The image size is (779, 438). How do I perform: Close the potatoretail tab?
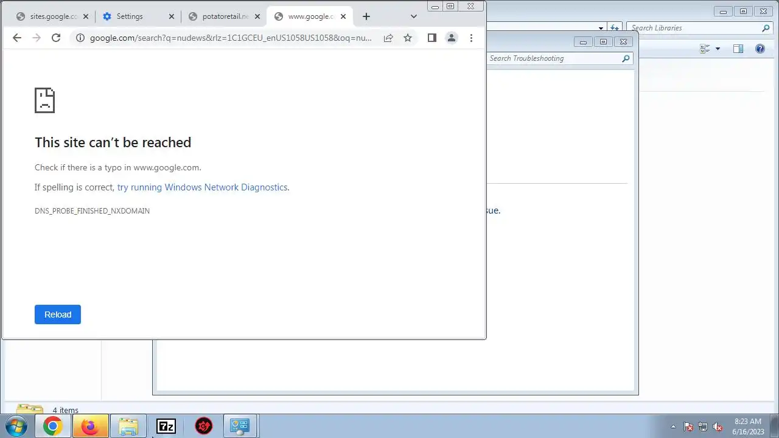click(257, 16)
